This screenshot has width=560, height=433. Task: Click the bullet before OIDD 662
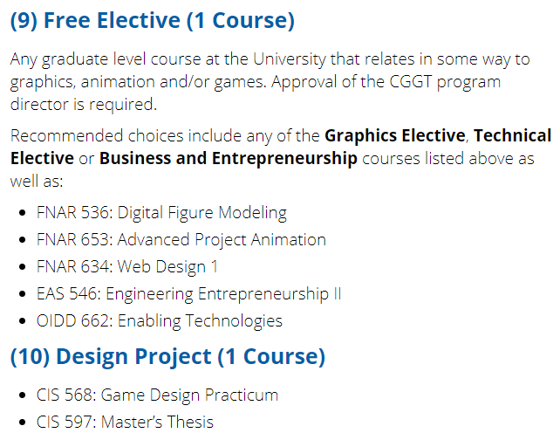pos(23,321)
